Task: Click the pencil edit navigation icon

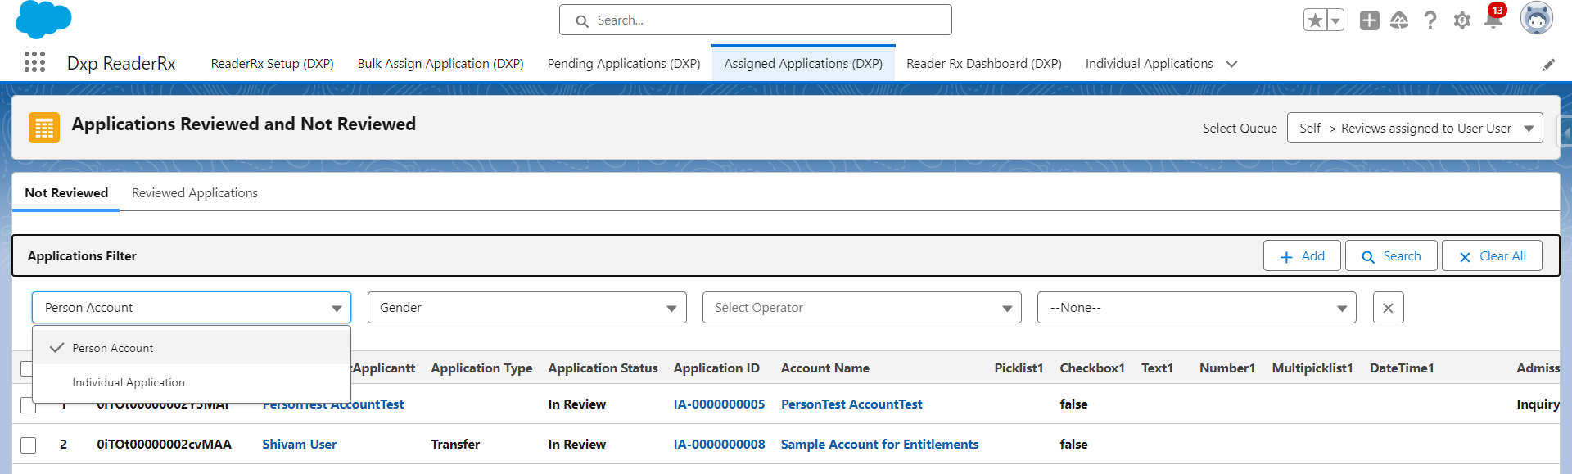Action: point(1548,65)
